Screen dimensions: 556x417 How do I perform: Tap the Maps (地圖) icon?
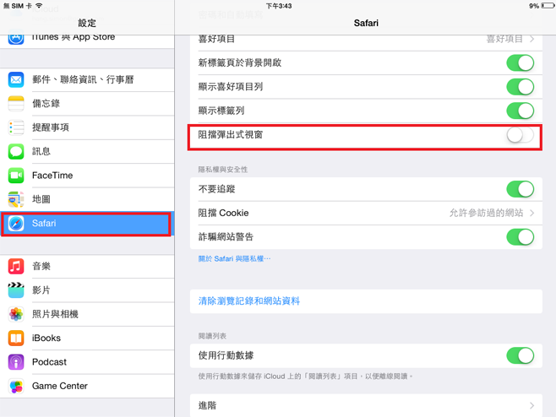pyautogui.click(x=16, y=199)
